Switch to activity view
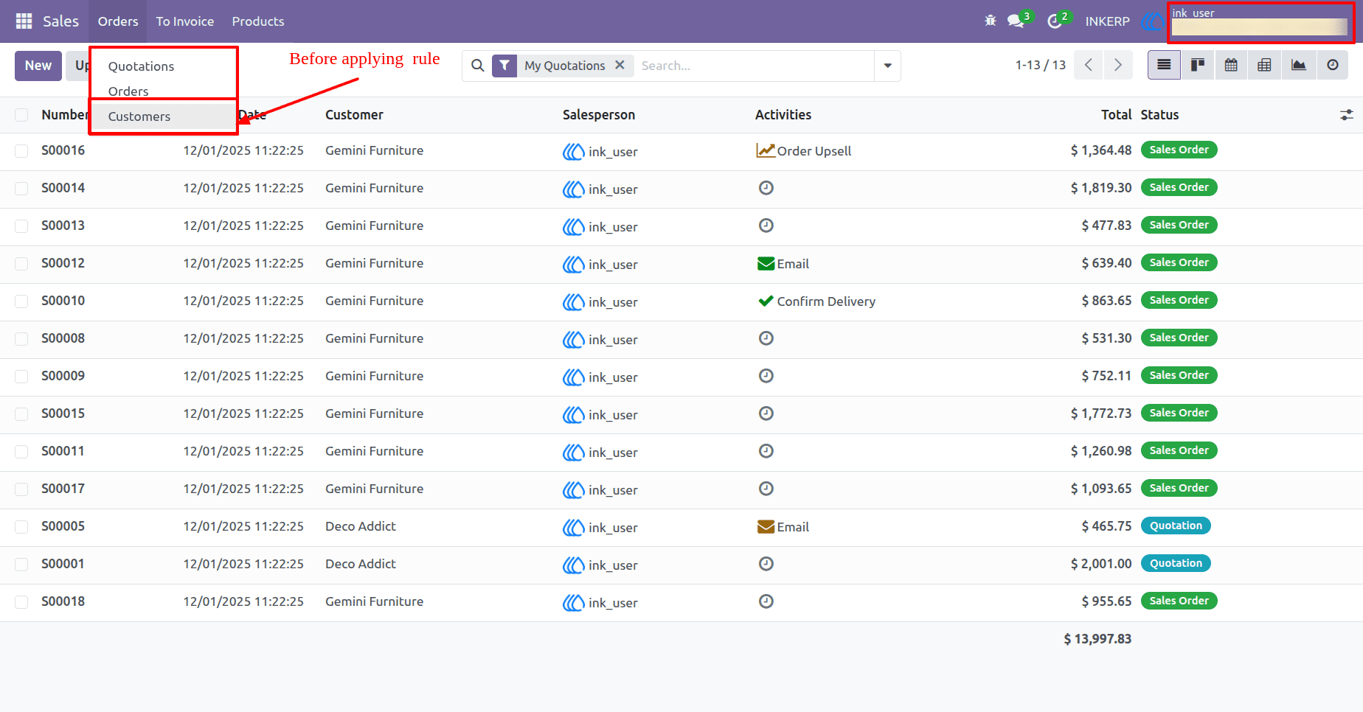 click(x=1333, y=66)
